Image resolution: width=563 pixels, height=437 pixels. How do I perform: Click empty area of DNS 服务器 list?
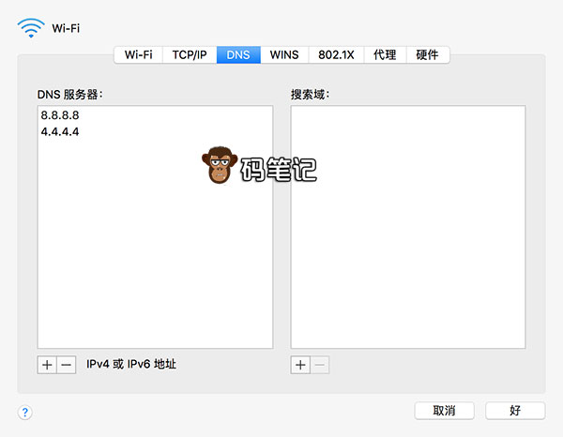pyautogui.click(x=155, y=272)
